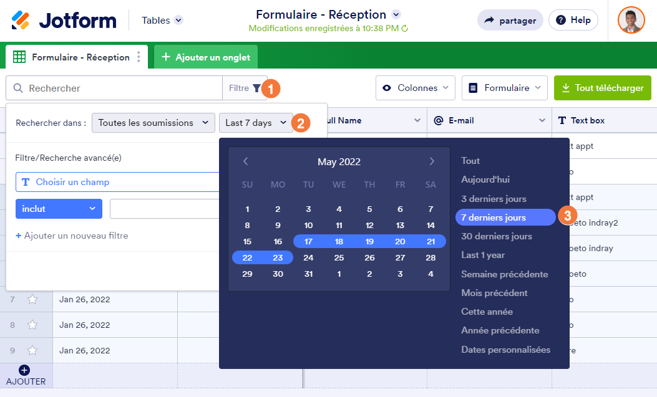Star the row 9 entry
The image size is (657, 397).
click(x=32, y=350)
